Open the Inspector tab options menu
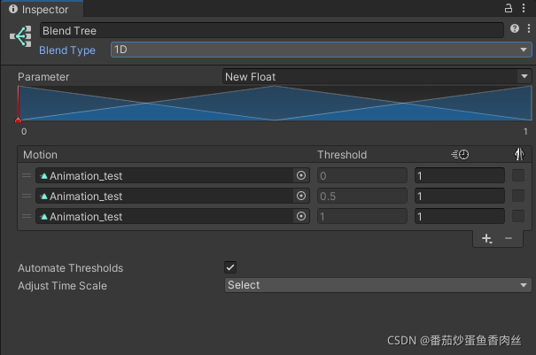Image resolution: width=536 pixels, height=355 pixels. [524, 8]
